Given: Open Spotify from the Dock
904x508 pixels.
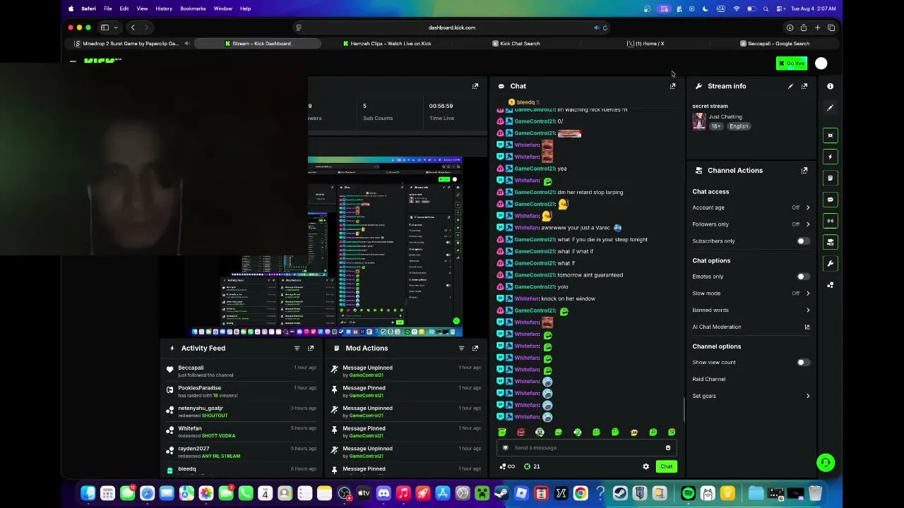Looking at the screenshot, I should pos(688,494).
